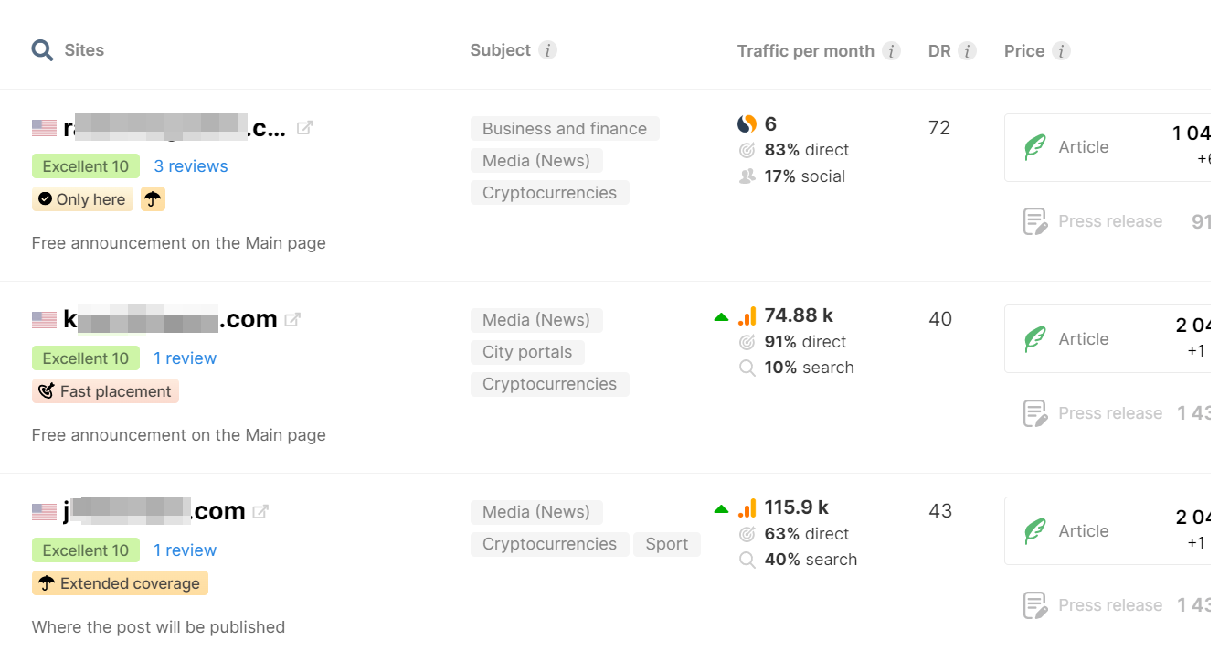Click the audience icon beside 17% social

click(x=747, y=176)
